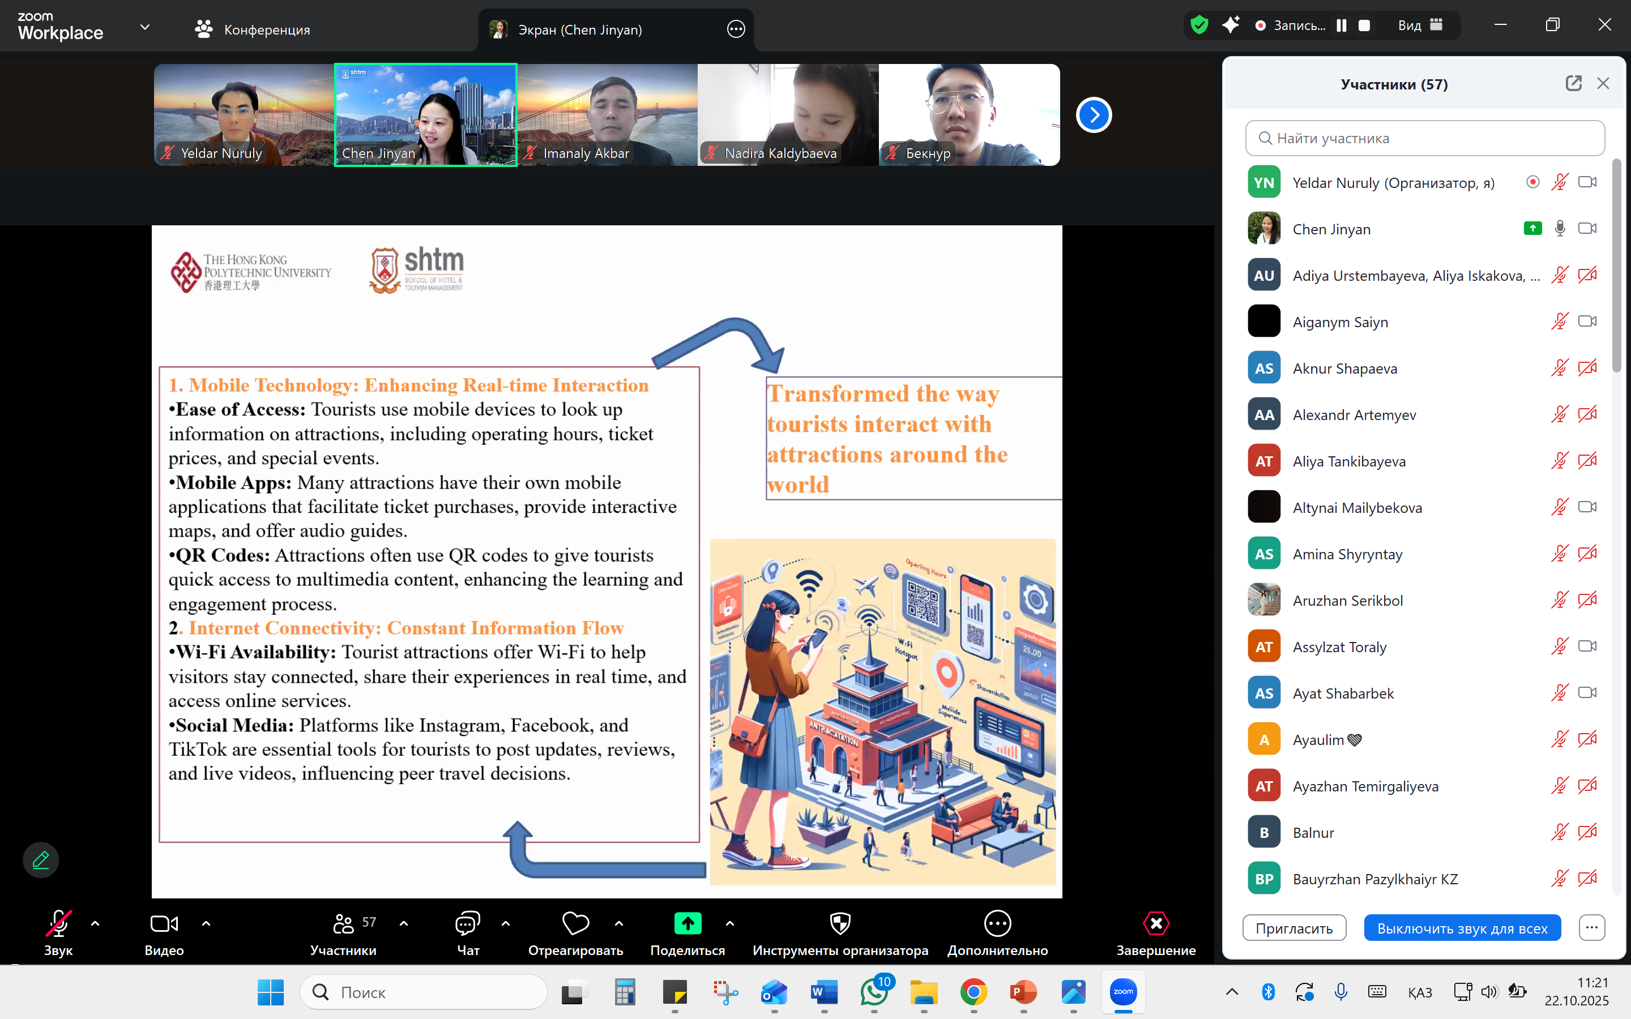Select the Экран (Chen Jinyan) tab
The image size is (1631, 1019).
(579, 29)
